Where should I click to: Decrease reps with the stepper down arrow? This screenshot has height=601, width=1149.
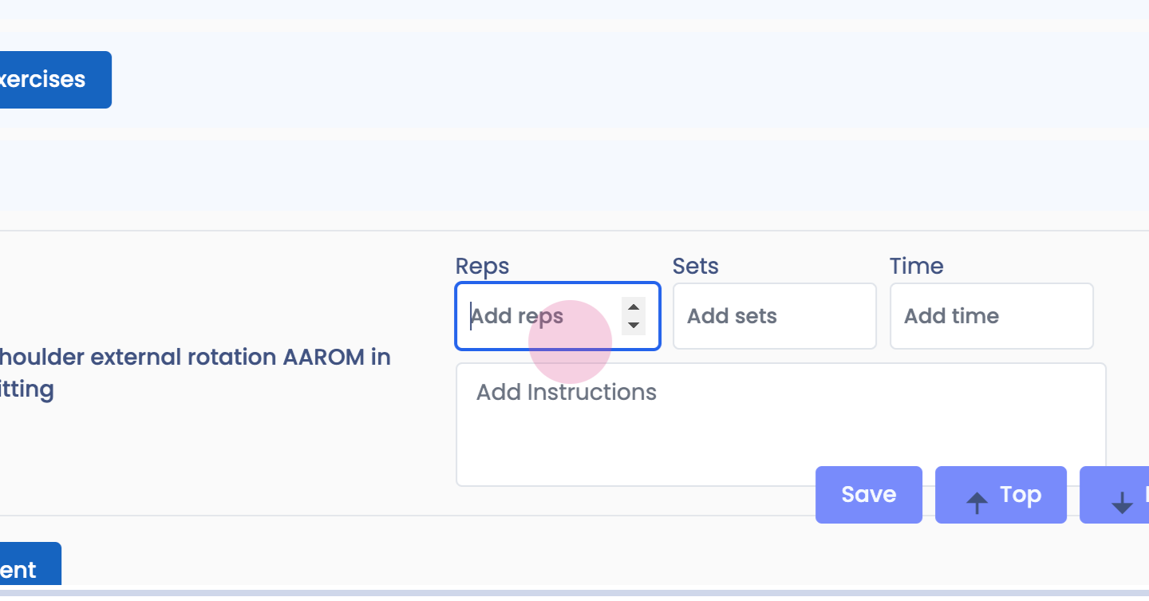tap(634, 325)
